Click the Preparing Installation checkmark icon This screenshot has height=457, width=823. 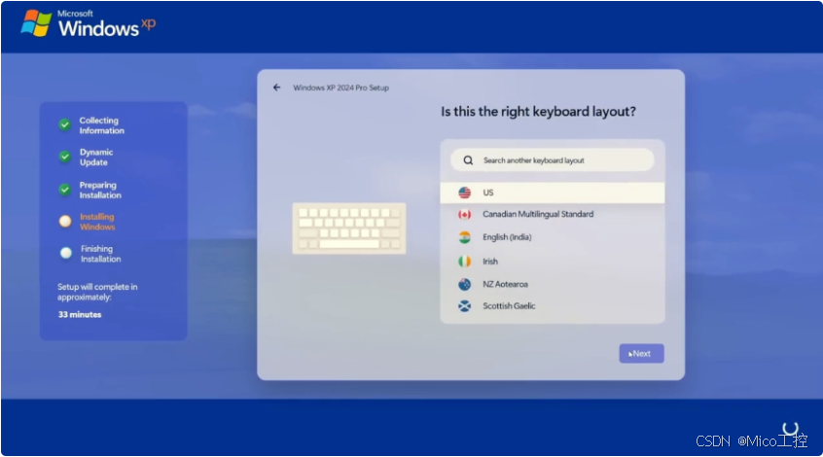pos(64,190)
